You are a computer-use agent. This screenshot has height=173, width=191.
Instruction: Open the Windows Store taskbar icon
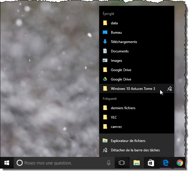tap(151, 163)
